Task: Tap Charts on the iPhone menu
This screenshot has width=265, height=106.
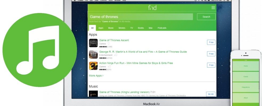Action: click(246, 77)
